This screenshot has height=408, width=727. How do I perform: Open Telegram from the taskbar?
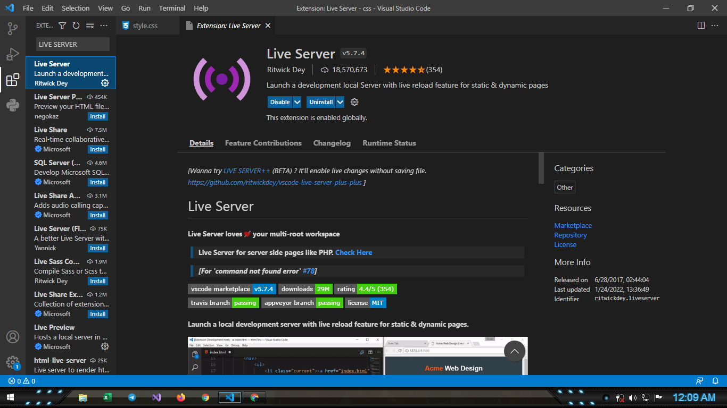point(132,397)
